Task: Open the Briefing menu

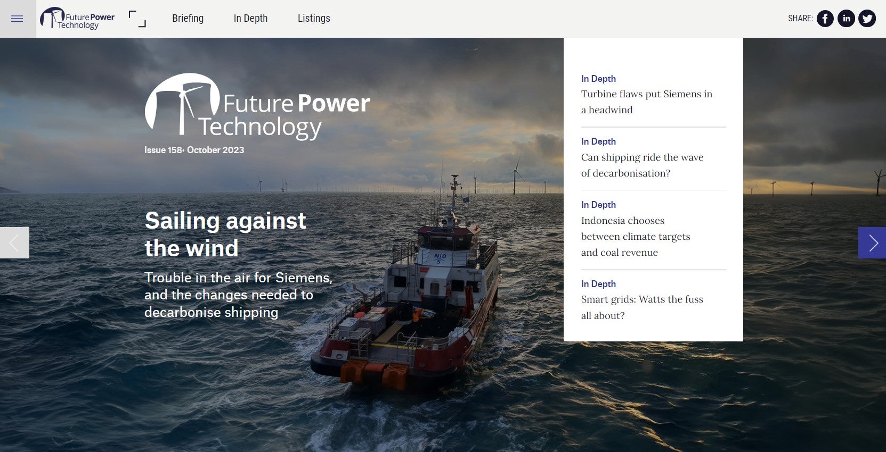Action: [x=188, y=19]
